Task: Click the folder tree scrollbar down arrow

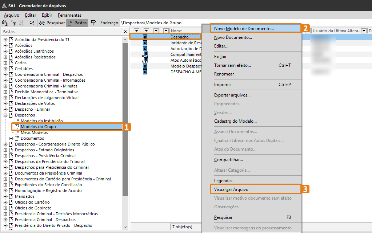Action: (x=125, y=227)
